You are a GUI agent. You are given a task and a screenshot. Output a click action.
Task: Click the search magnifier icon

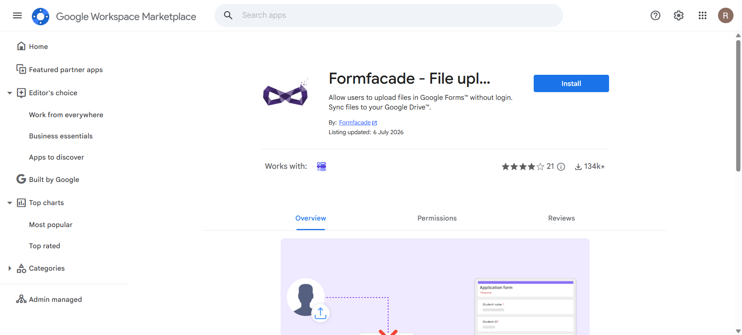click(x=228, y=15)
